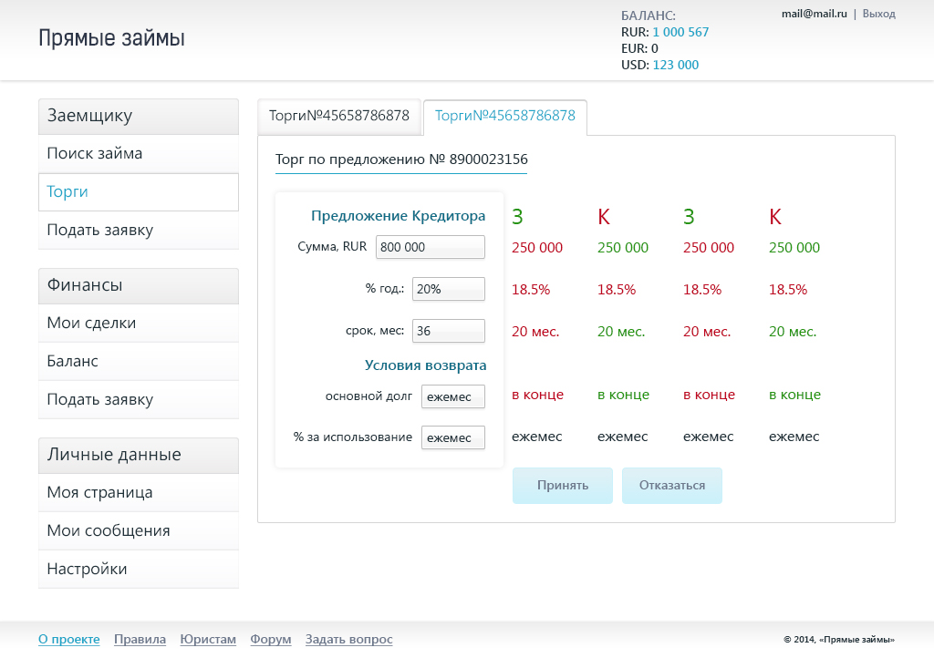The width and height of the screenshot is (934, 658).
Task: Click the % год. input with 20%
Action: pos(449,289)
